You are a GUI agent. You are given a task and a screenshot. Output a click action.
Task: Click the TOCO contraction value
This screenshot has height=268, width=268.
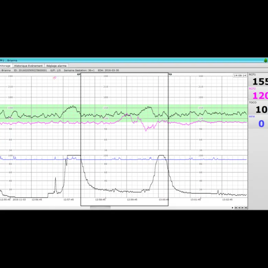pyautogui.click(x=261, y=109)
